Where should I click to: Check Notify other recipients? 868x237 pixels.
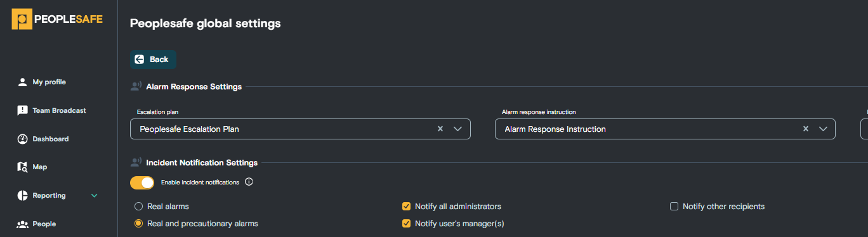tap(674, 207)
